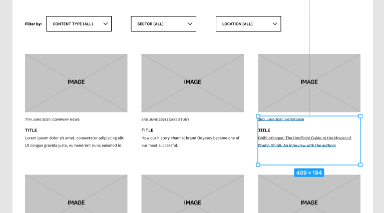
Task: Select the second-row image placeholder in the middle
Action: [x=192, y=193]
